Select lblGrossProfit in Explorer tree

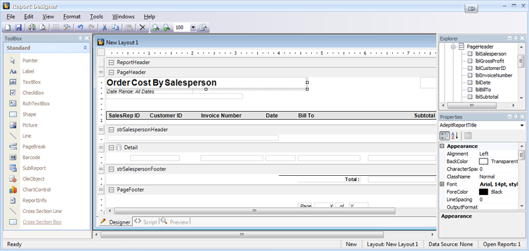coord(490,61)
